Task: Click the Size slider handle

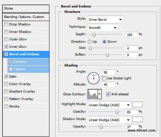Action: coord(90,48)
